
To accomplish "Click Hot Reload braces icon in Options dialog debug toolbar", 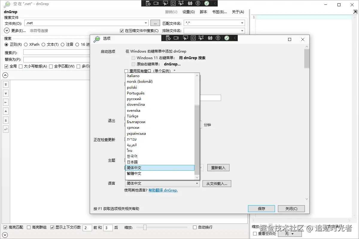I will click(x=210, y=38).
